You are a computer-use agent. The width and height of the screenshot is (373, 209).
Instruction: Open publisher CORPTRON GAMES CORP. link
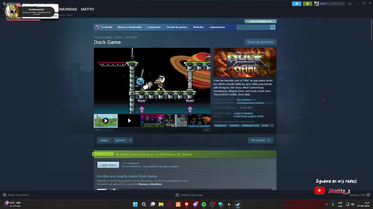(249, 117)
